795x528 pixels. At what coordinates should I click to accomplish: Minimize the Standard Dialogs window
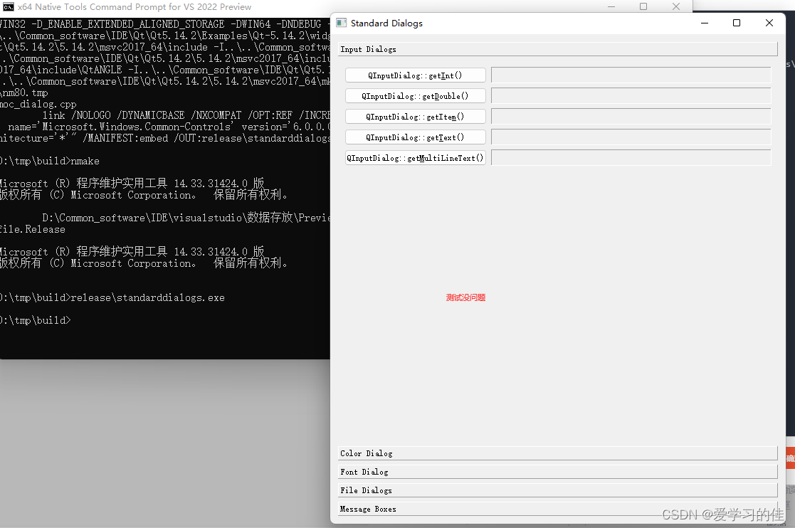point(704,23)
